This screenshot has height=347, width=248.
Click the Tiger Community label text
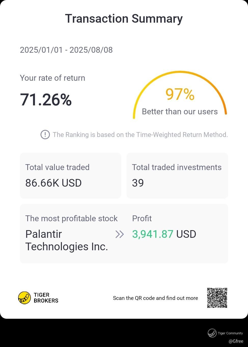click(x=230, y=333)
